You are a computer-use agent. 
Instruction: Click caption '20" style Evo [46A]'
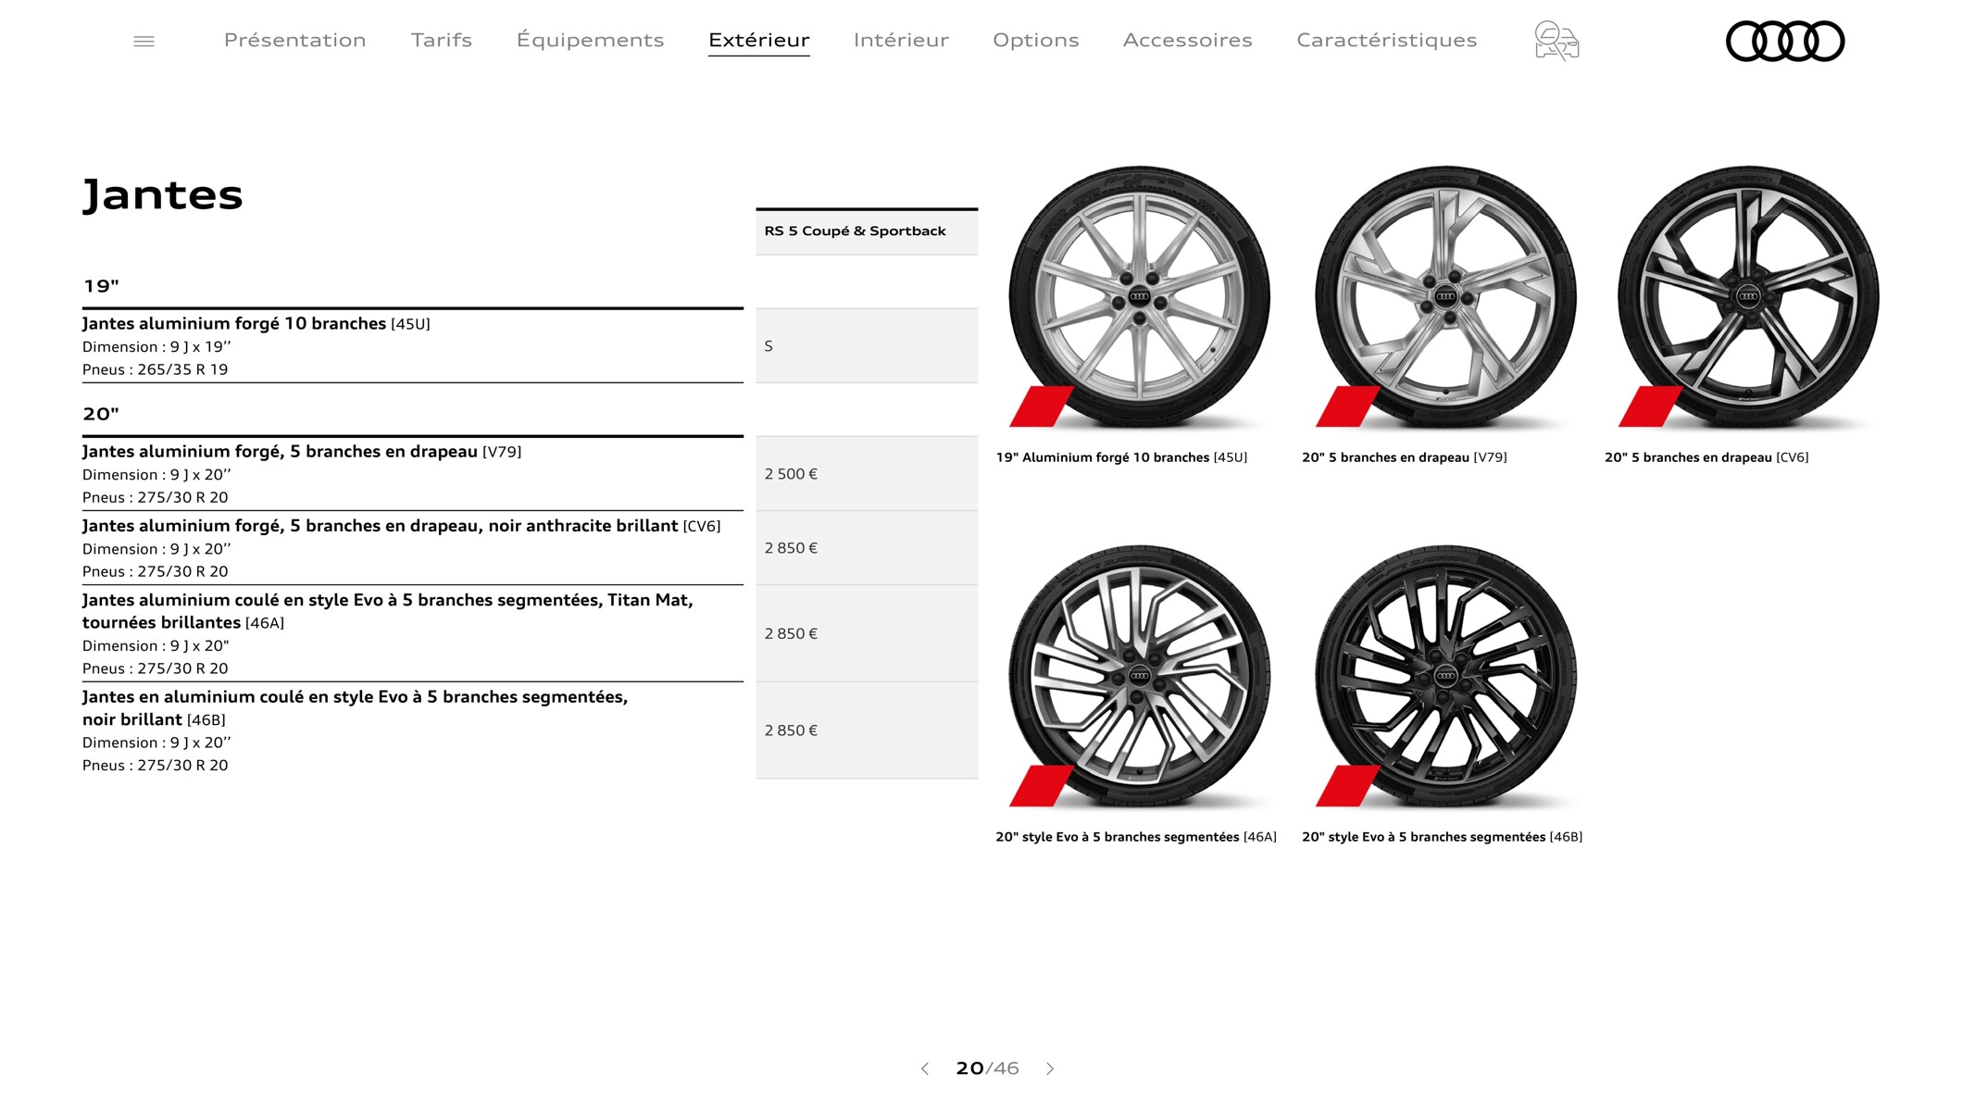tap(1136, 837)
